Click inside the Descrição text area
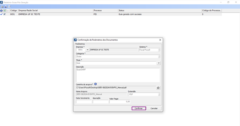240x126 pixels. coord(118,75)
